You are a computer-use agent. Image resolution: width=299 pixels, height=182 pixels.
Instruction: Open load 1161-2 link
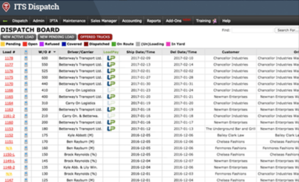pyautogui.click(x=9, y=116)
